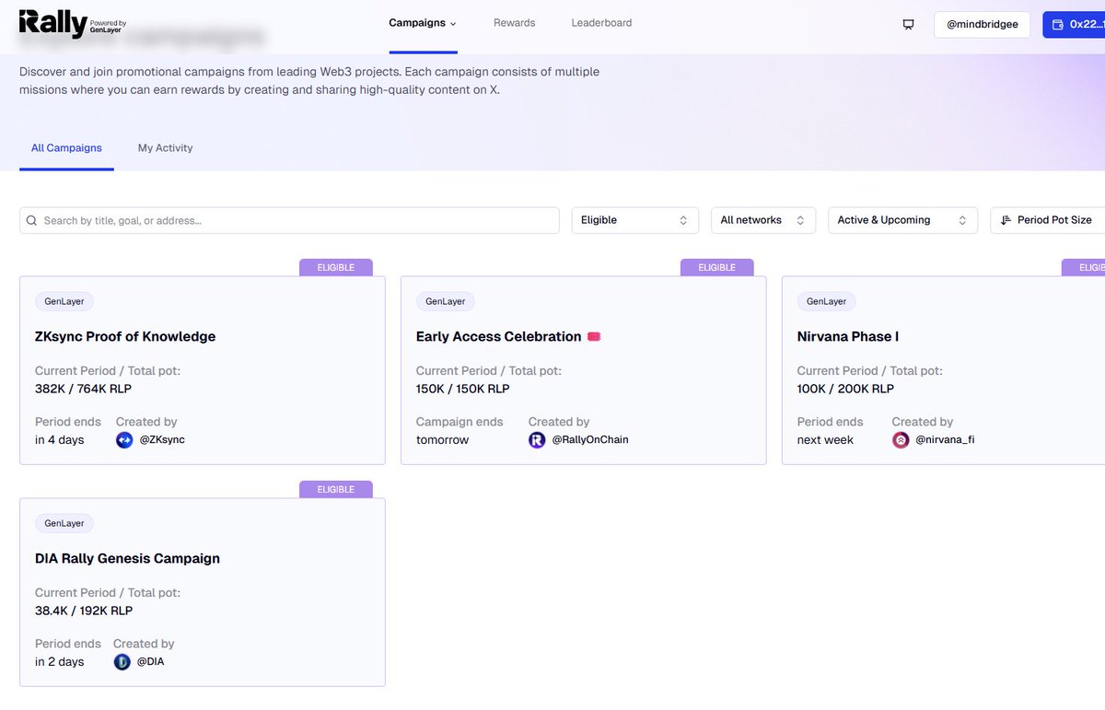Click the GenLayer tag on ZKsync card
The height and width of the screenshot is (710, 1105).
click(x=64, y=301)
